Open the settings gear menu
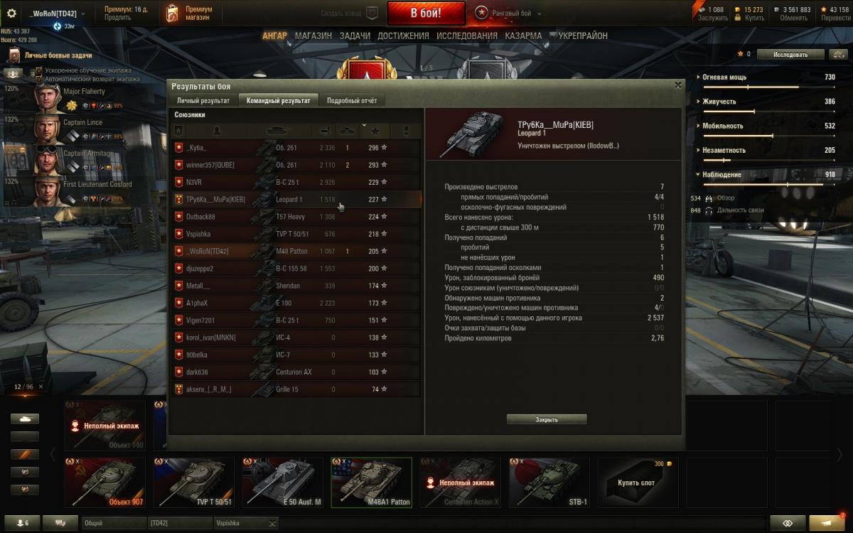 click(x=11, y=13)
